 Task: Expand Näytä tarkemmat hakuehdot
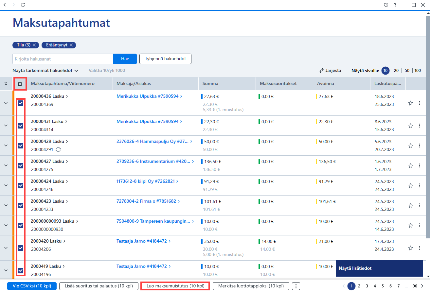(45, 70)
